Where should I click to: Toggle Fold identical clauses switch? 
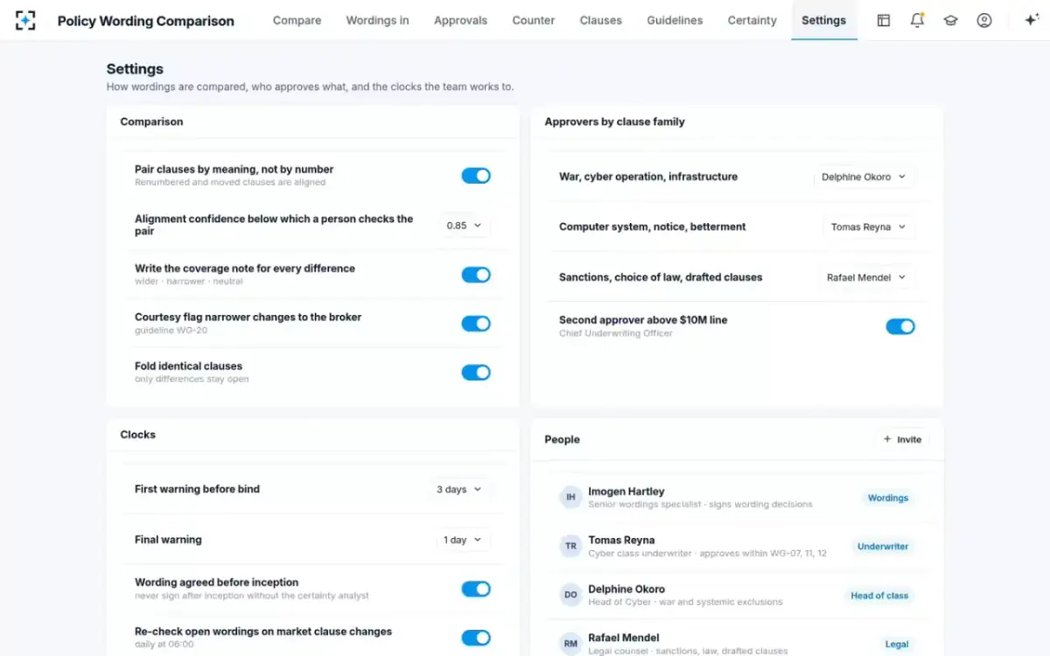point(476,373)
